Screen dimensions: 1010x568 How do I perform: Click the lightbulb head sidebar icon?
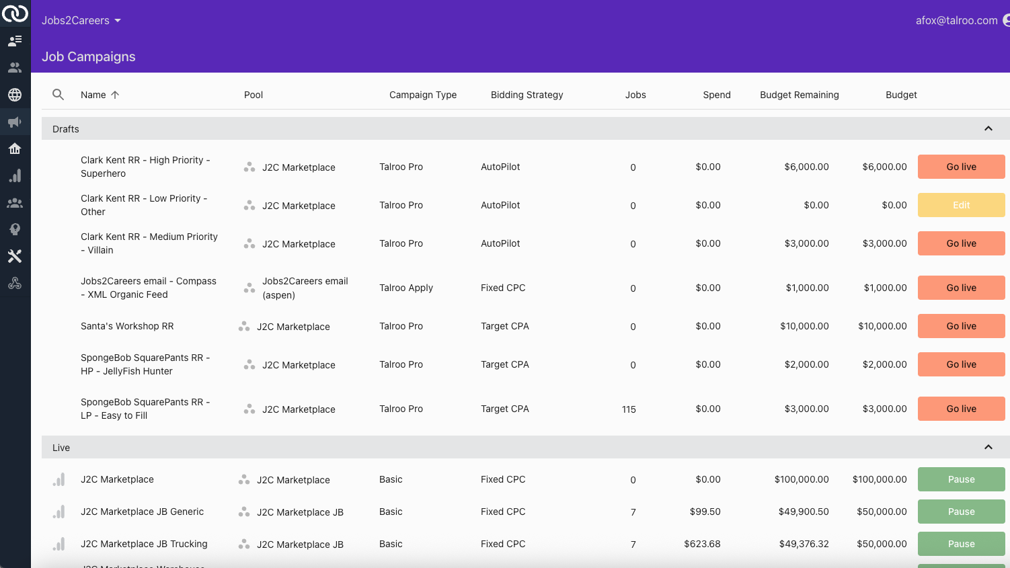point(15,229)
